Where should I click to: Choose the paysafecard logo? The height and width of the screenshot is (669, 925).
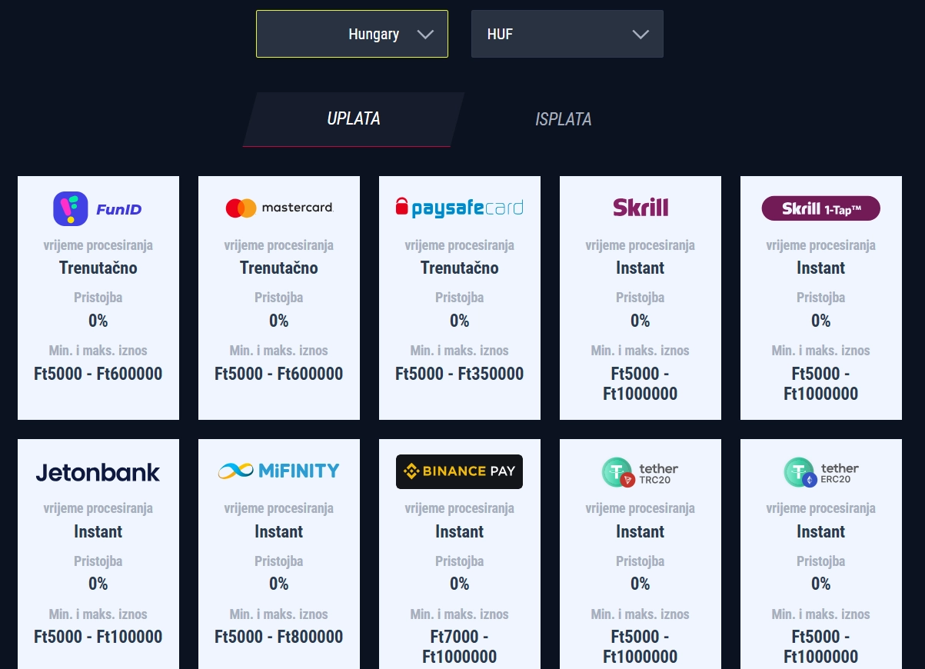(x=459, y=207)
